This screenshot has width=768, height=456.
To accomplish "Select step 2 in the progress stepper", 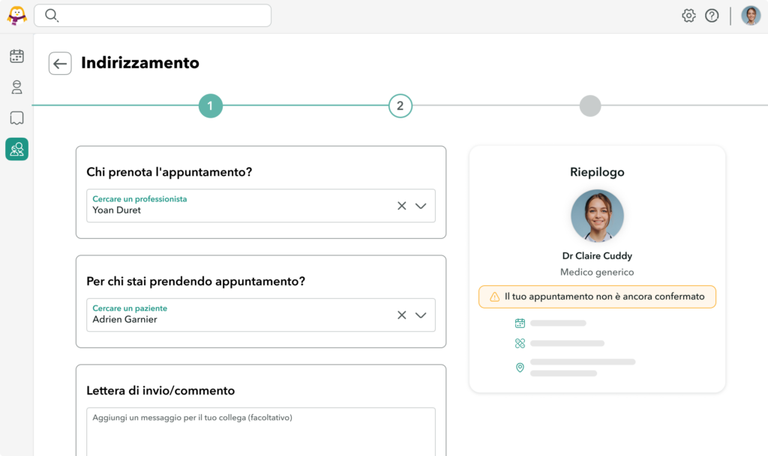I will 400,106.
